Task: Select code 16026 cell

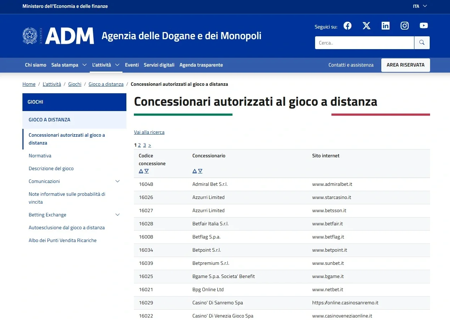Action: click(x=146, y=198)
